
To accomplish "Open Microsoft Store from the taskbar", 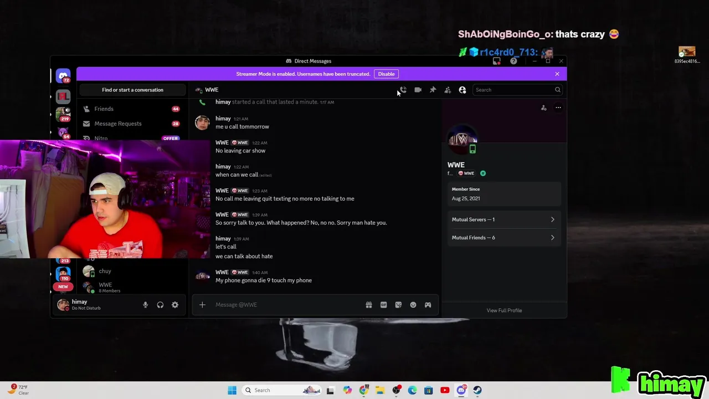I will pyautogui.click(x=429, y=390).
